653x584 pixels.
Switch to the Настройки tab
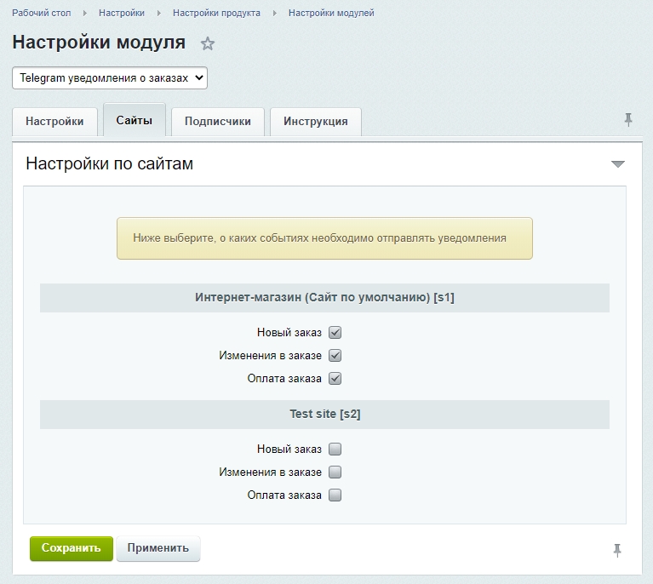click(54, 121)
